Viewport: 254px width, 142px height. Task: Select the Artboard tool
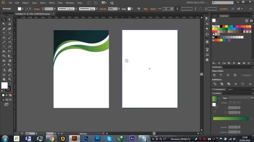4,75
